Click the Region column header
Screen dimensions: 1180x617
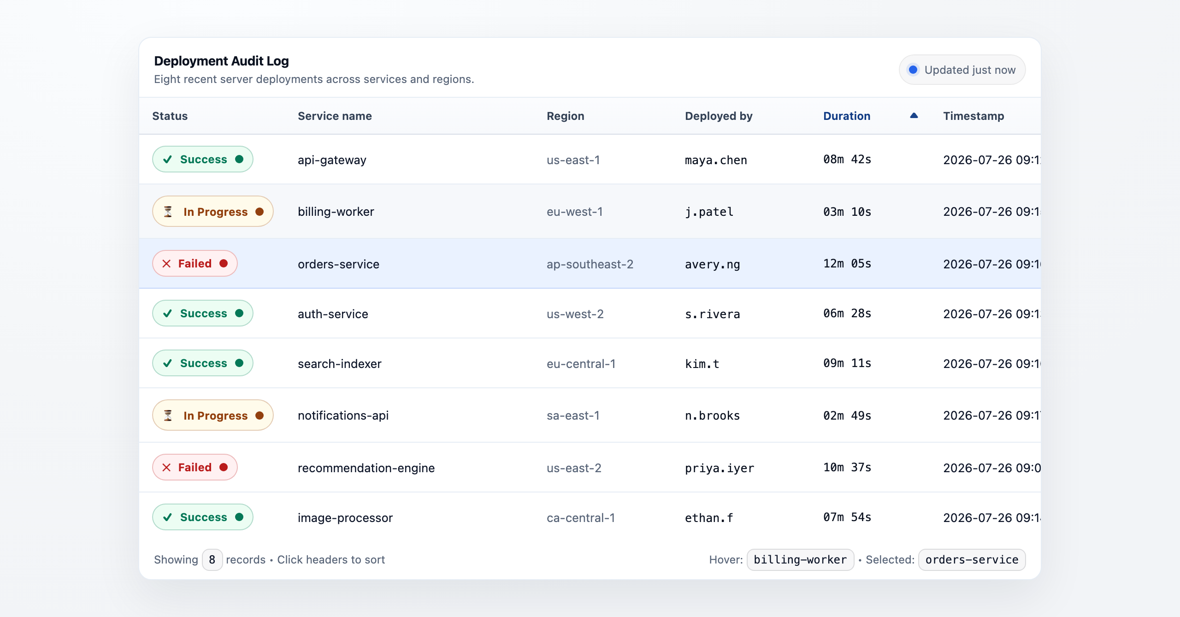click(566, 116)
